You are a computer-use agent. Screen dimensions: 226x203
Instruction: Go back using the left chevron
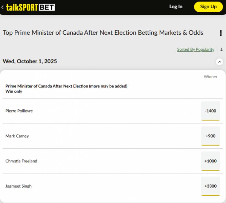point(2,7)
